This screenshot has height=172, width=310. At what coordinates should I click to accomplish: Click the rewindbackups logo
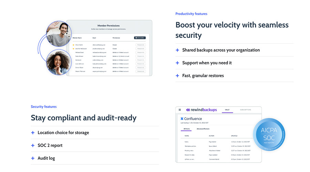[201, 110]
